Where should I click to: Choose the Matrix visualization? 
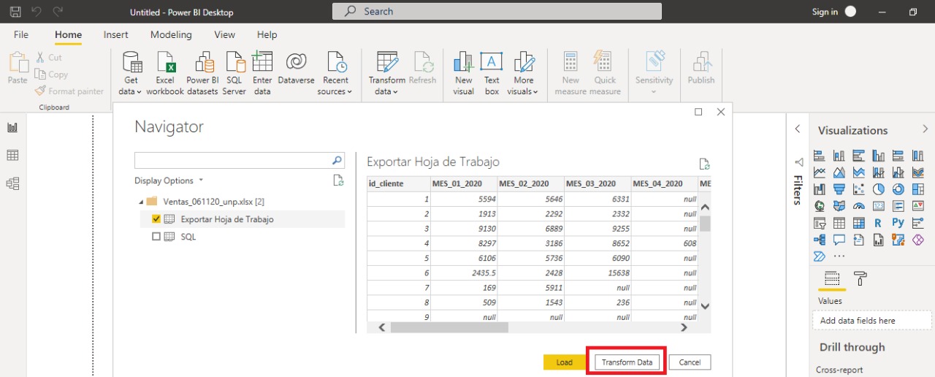click(x=859, y=223)
